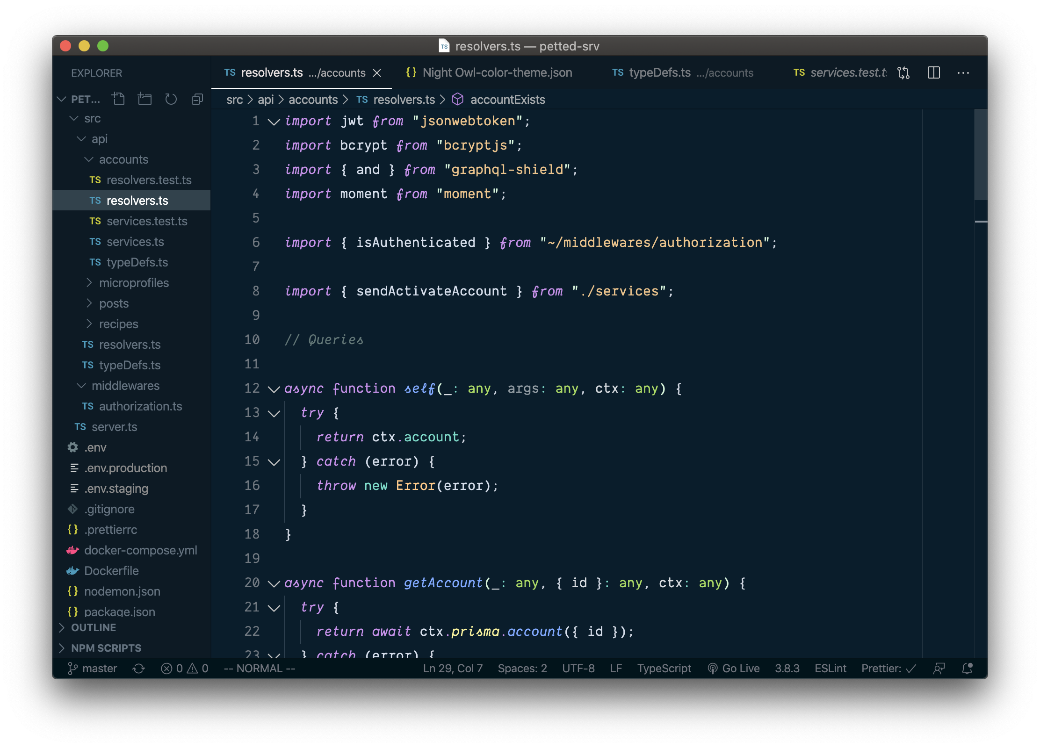Screen dimensions: 1040x748
Task: Expand the NPM SCRIPTS section
Action: (x=132, y=648)
